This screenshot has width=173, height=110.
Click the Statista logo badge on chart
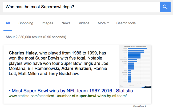pos(148,87)
